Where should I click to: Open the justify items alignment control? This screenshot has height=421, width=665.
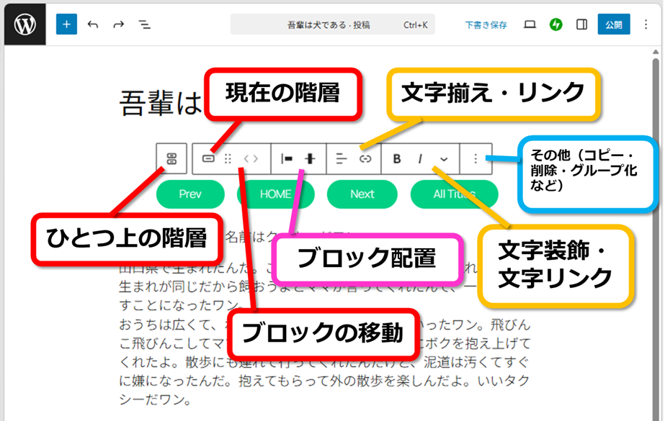point(287,159)
